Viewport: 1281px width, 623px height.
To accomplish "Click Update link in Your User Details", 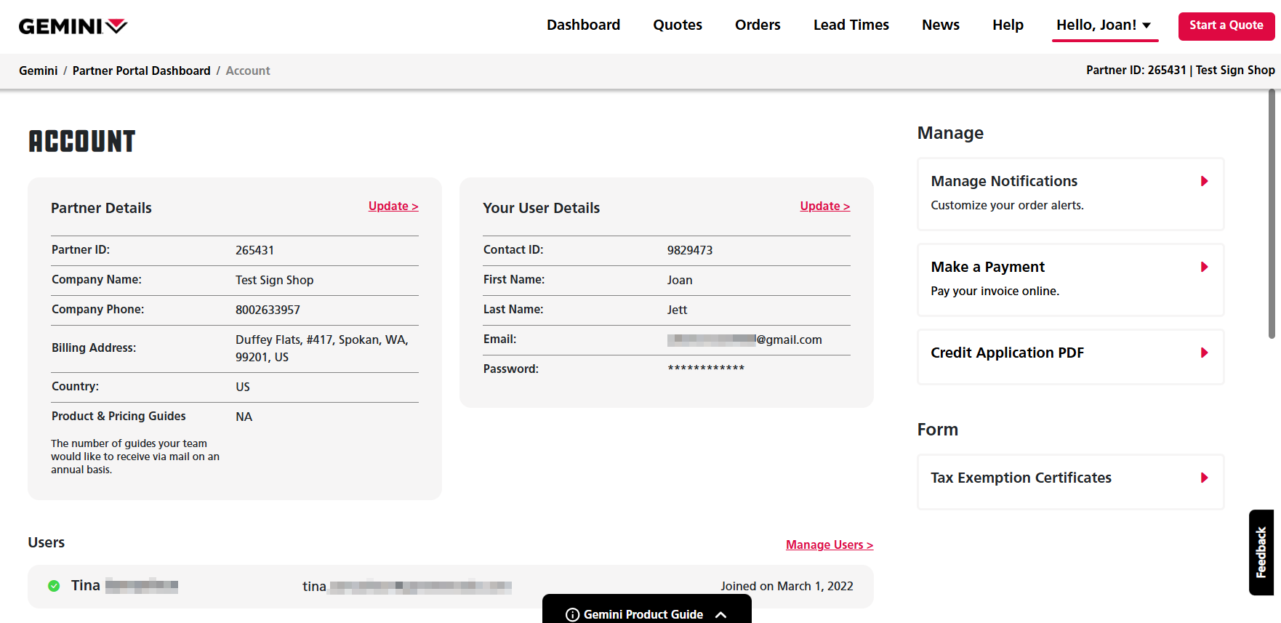I will pyautogui.click(x=824, y=206).
